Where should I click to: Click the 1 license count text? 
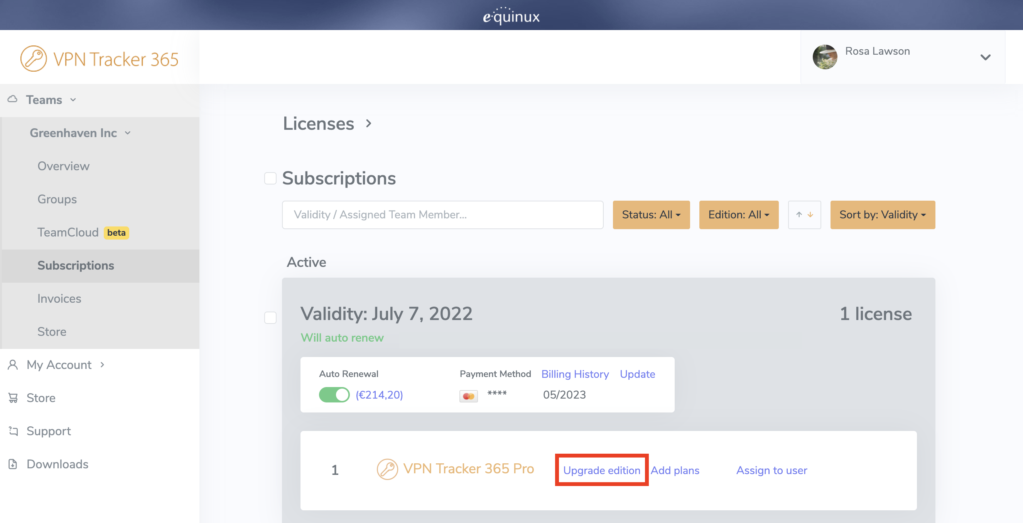(876, 314)
